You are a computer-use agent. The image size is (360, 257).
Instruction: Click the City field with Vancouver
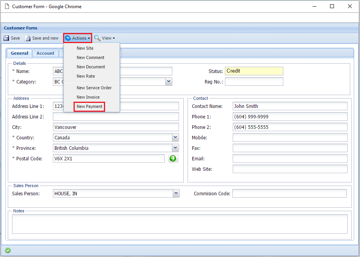[x=116, y=127]
